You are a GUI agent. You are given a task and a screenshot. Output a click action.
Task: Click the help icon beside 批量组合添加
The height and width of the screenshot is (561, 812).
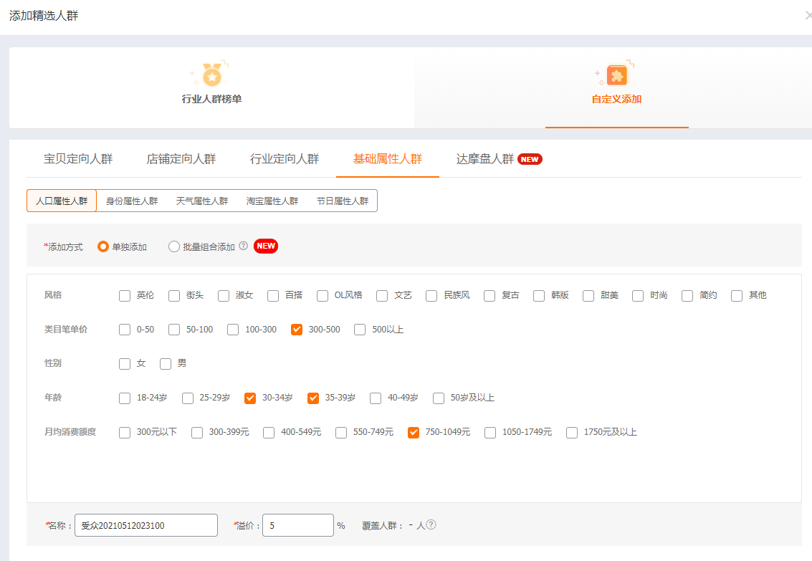[244, 246]
